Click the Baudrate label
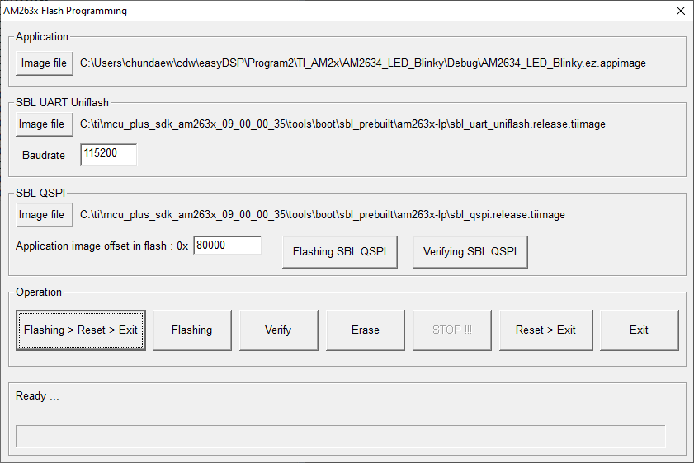 pos(44,156)
